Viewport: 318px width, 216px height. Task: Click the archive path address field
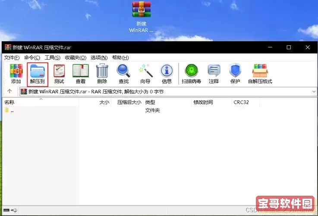coord(165,92)
